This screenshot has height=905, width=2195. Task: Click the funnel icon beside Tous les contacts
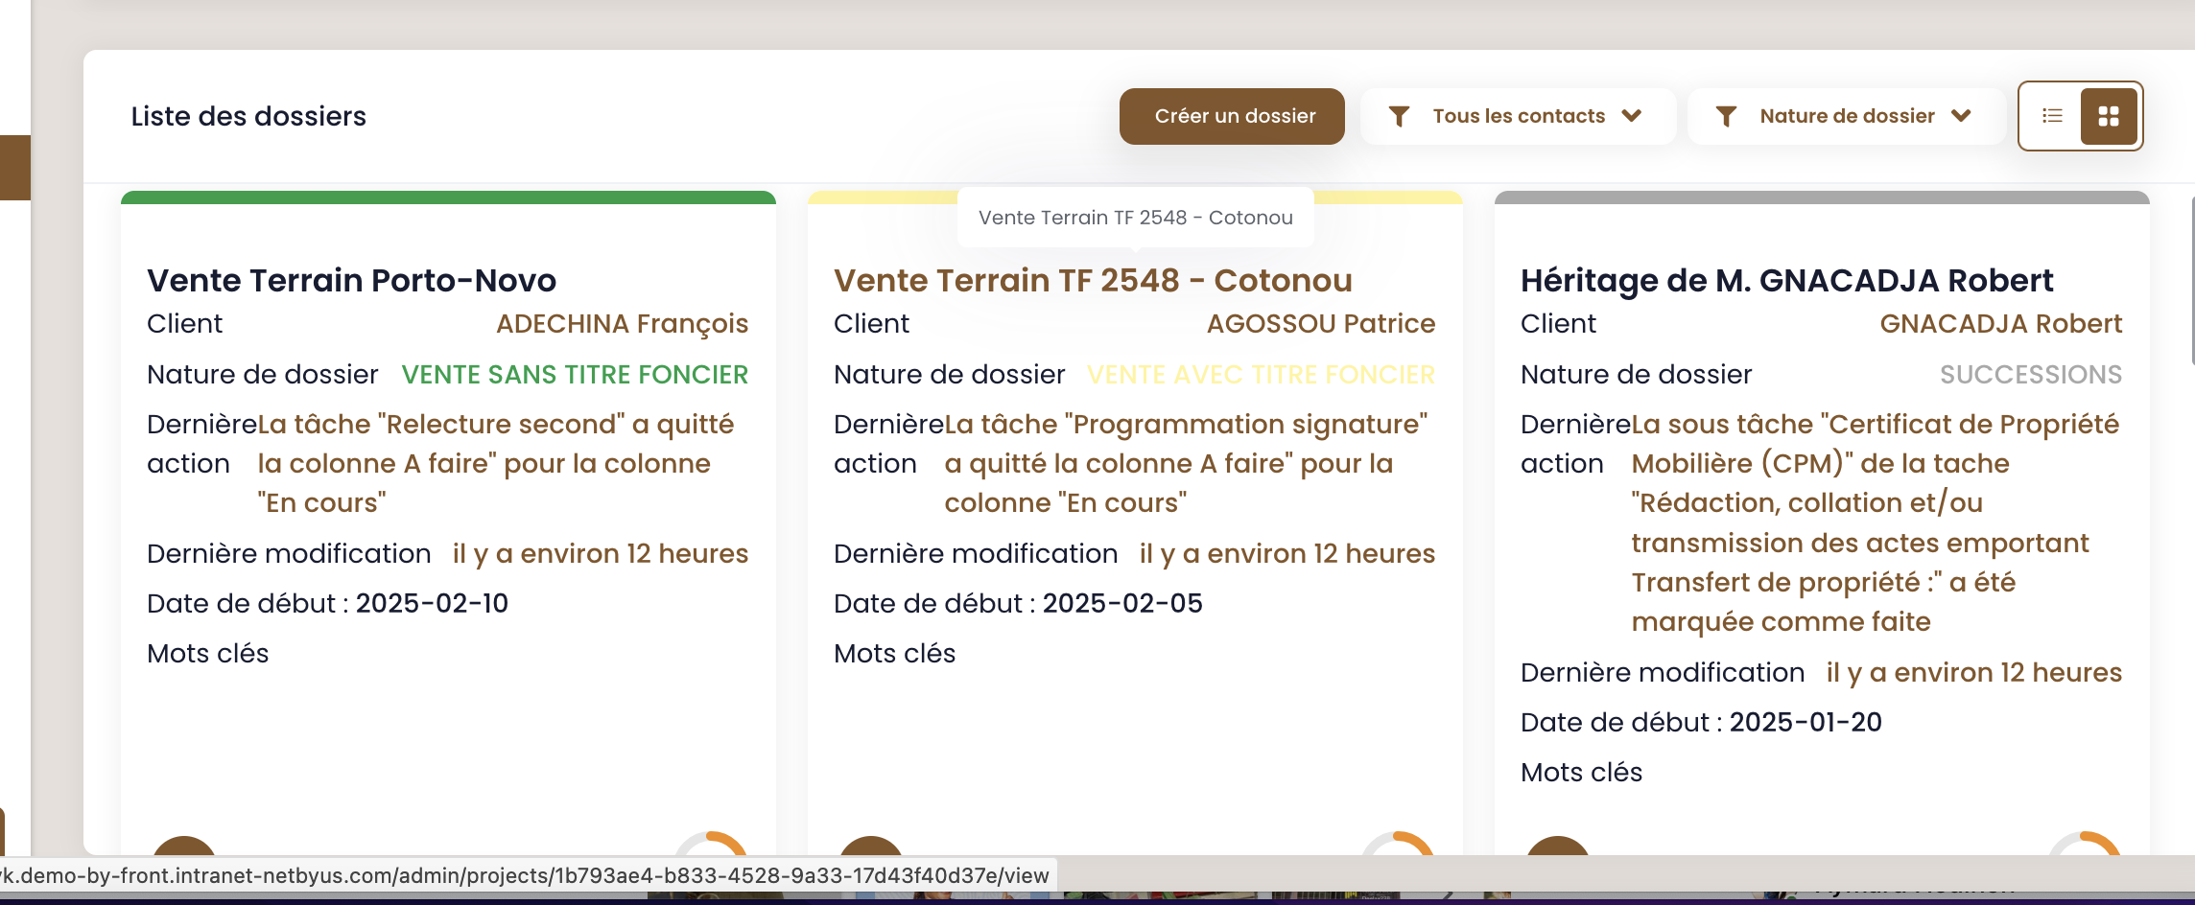coord(1400,116)
